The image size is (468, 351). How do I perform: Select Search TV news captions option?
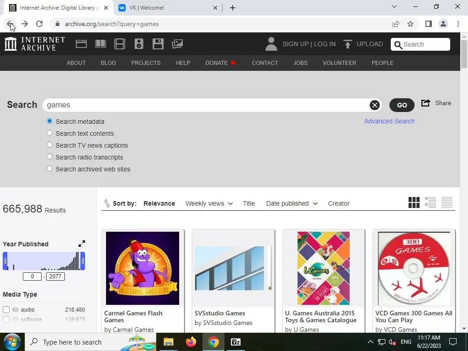click(49, 145)
